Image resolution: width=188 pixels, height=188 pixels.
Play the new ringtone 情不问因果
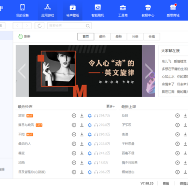178,162
